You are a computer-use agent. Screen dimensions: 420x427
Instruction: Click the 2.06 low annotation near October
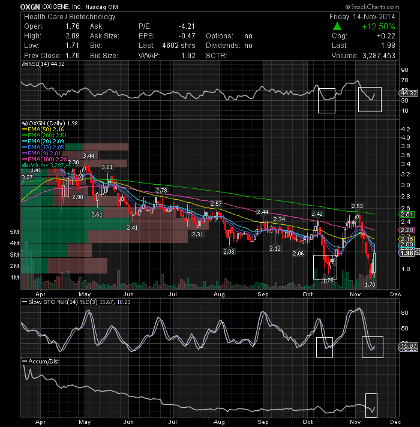coord(298,254)
